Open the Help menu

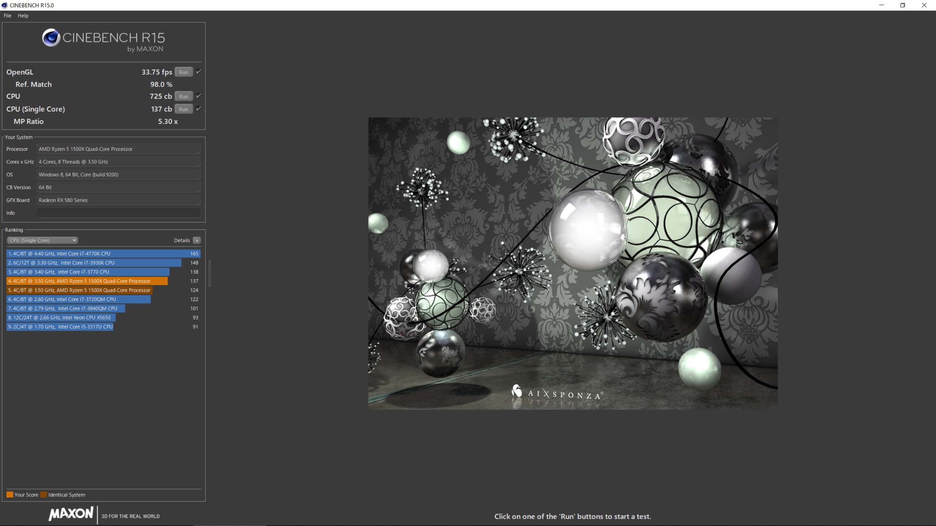tap(23, 16)
